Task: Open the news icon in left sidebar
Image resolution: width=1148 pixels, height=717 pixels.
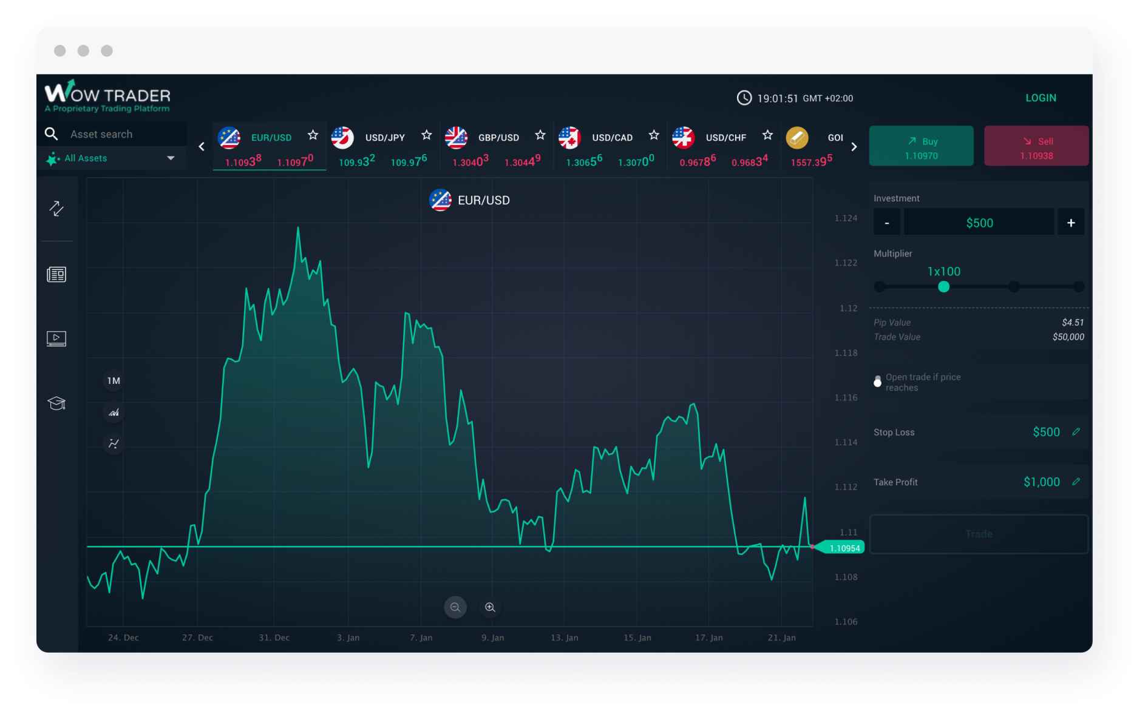Action: (x=56, y=275)
